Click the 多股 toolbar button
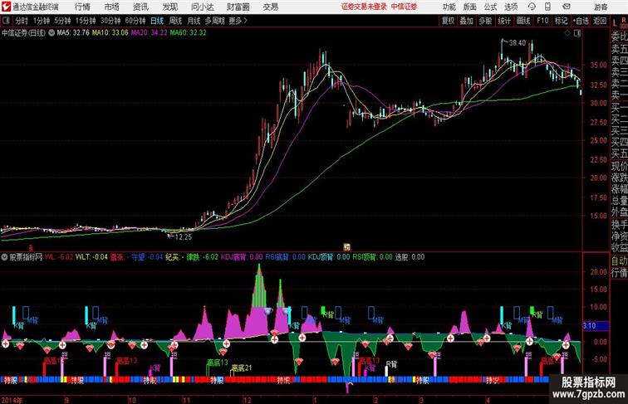Viewport: 628px width, 404px height. [485, 21]
